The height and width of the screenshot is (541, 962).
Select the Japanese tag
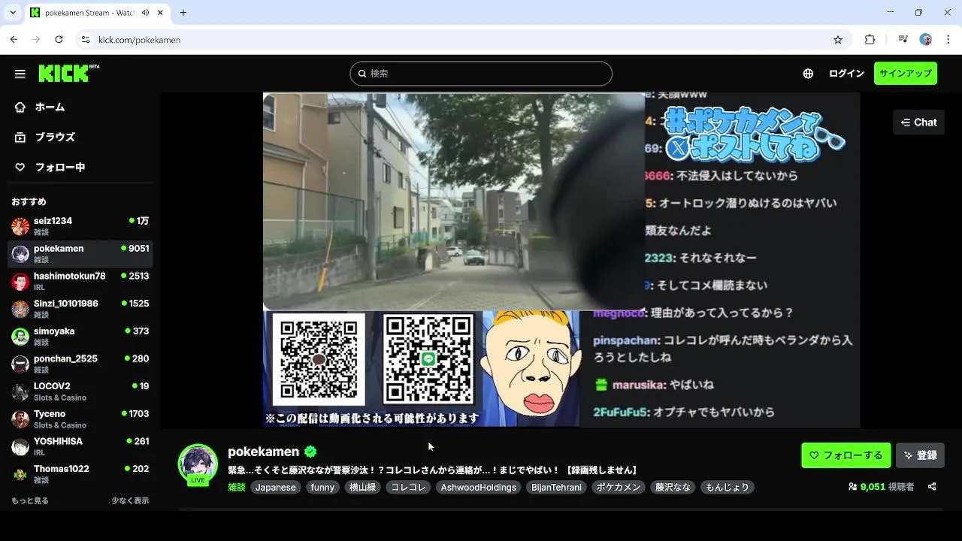coord(275,488)
